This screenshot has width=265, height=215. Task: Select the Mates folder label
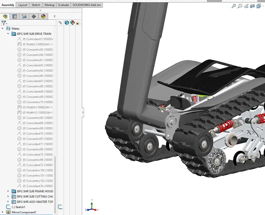15,29
